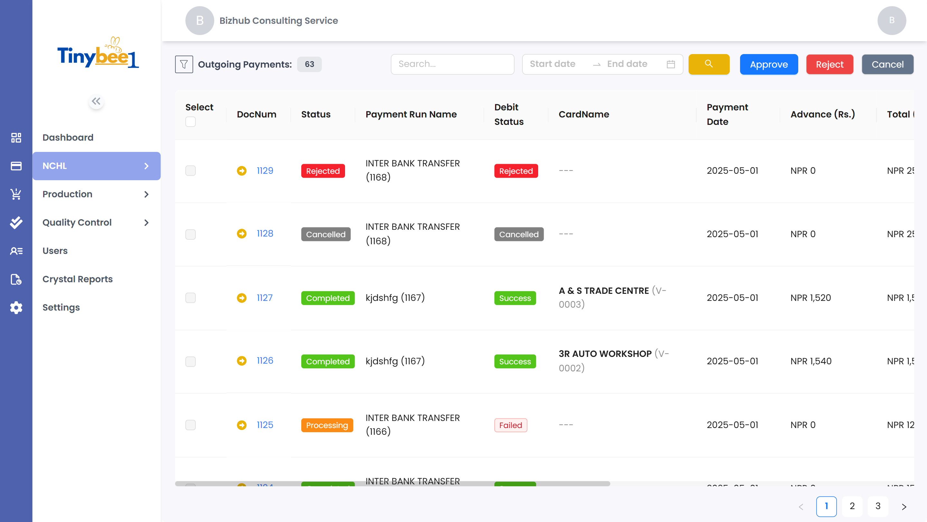The width and height of the screenshot is (927, 522).
Task: Click the Quality Control double-check icon
Action: click(16, 223)
